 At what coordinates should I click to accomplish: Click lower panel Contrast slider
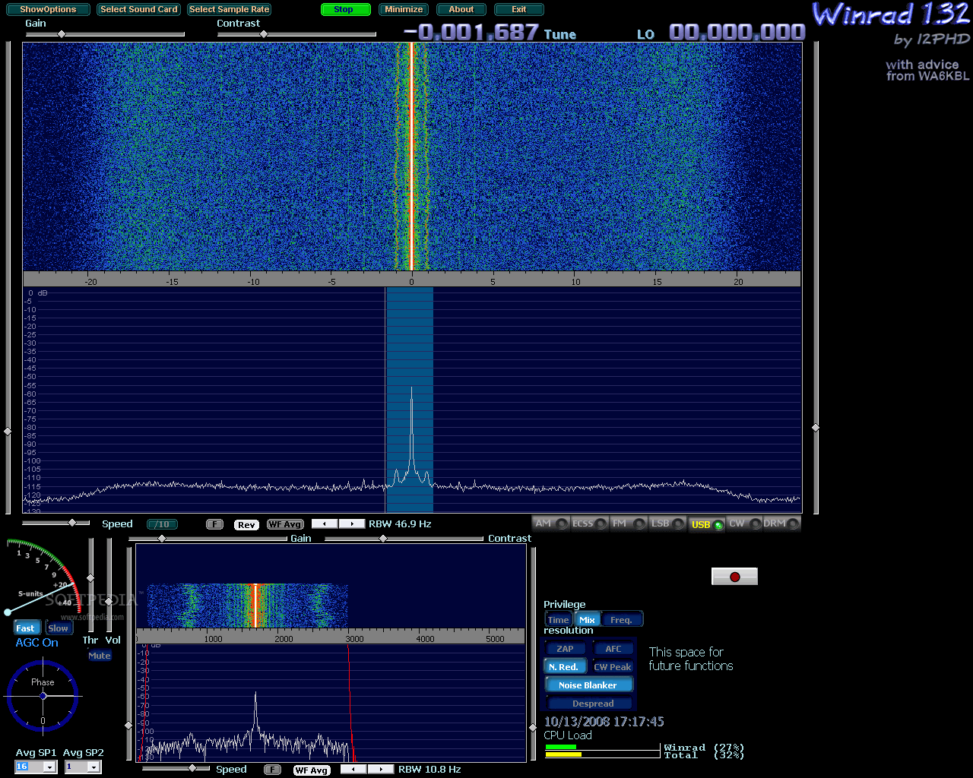405,539
